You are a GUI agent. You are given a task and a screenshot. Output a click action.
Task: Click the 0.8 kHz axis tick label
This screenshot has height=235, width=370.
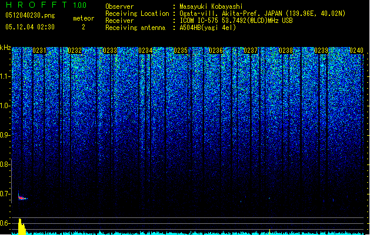pyautogui.click(x=5, y=164)
